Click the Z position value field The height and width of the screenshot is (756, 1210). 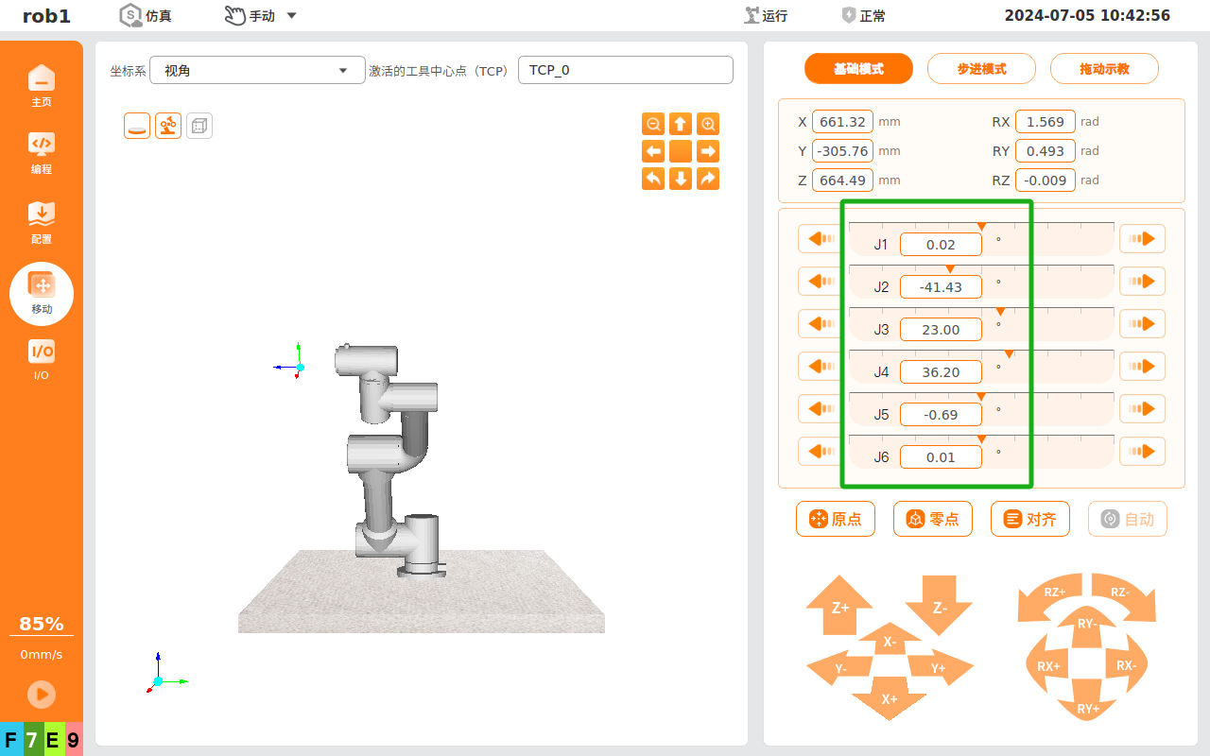(842, 180)
